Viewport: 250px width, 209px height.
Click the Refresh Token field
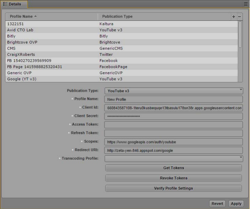click(x=174, y=133)
